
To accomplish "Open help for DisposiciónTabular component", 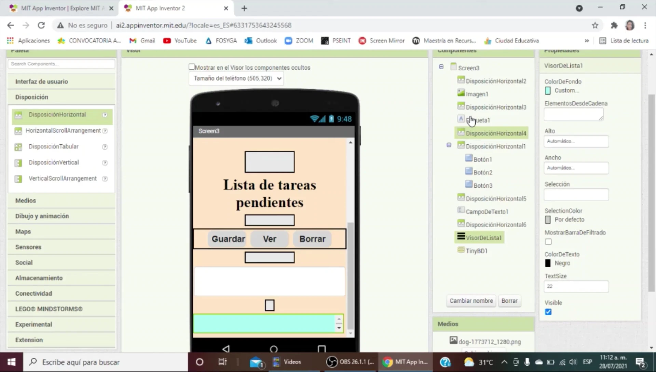I will [x=105, y=147].
